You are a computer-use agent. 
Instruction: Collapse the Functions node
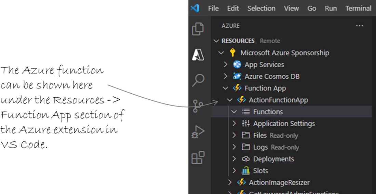pos(234,112)
